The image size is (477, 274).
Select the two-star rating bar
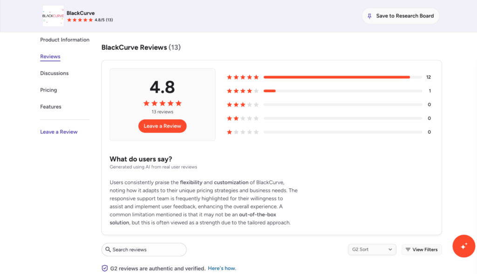343,118
